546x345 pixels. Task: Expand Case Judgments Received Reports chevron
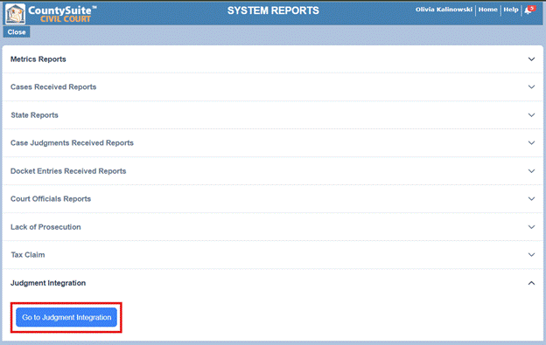pyautogui.click(x=531, y=142)
